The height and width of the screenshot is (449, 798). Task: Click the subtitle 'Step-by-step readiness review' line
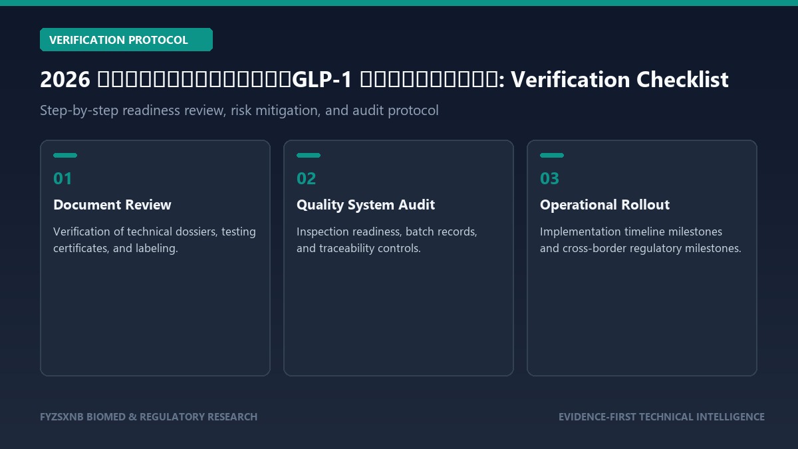click(239, 110)
